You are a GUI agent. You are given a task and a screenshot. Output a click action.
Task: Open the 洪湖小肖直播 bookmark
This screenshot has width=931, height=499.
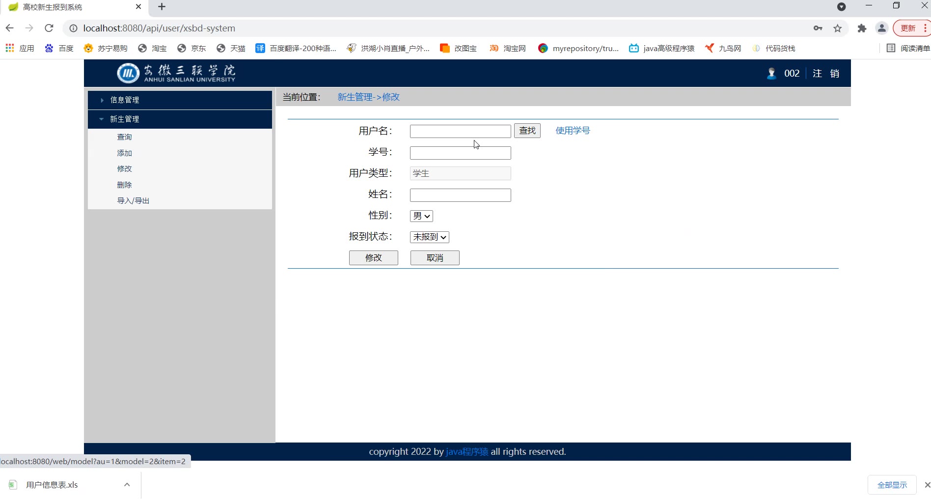click(388, 48)
